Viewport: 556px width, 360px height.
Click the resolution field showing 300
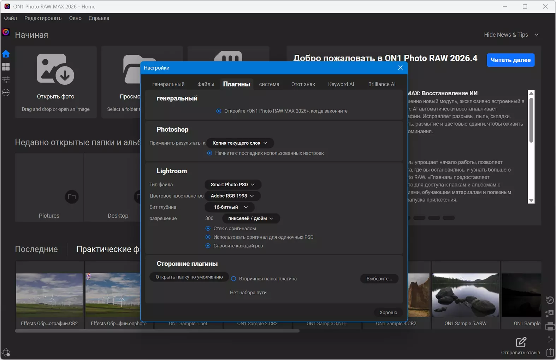click(209, 218)
